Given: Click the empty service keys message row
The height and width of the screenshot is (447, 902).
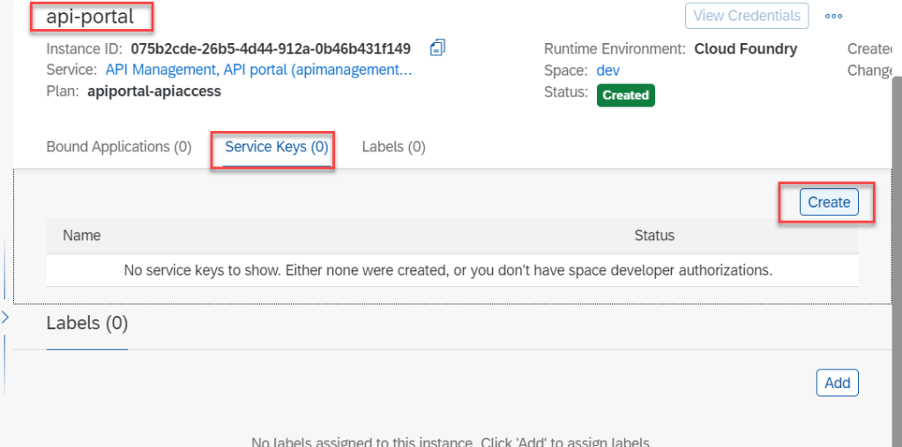Looking at the screenshot, I should 448,270.
